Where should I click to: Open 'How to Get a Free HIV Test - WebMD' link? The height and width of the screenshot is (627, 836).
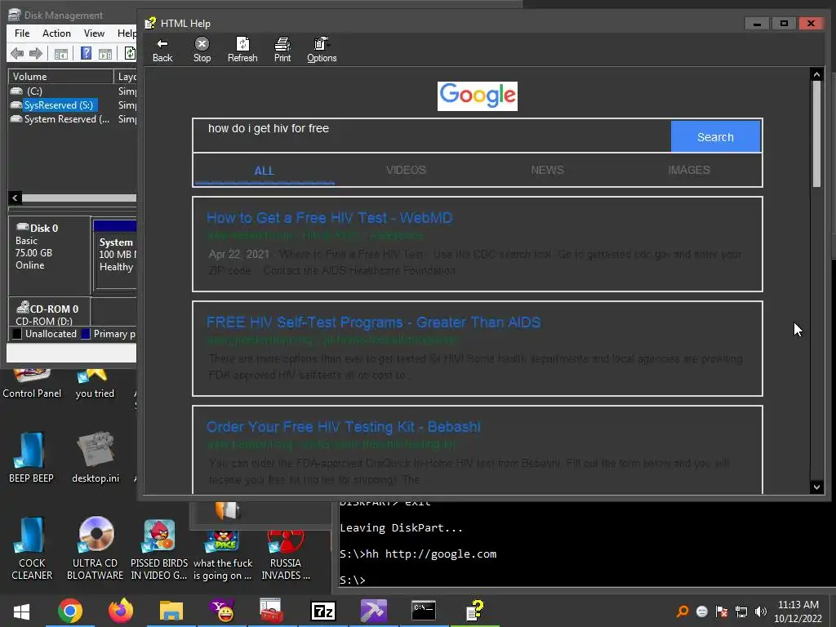tap(330, 217)
